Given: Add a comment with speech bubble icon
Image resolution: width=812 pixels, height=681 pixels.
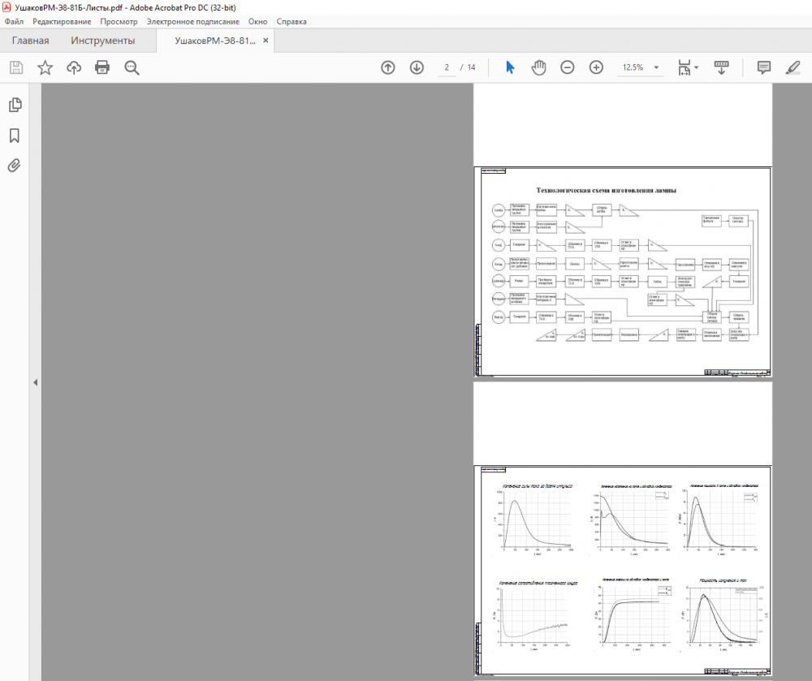Looking at the screenshot, I should [x=764, y=67].
